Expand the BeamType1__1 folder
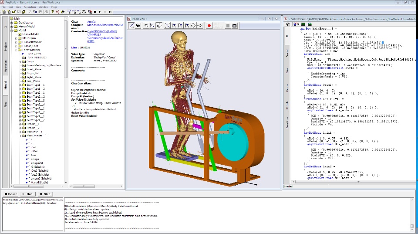The width and height of the screenshot is (418, 234). tap(20, 85)
